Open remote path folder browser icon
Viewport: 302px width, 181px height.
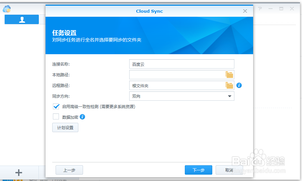pos(229,85)
